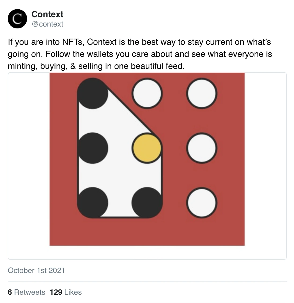This screenshot has height=303, width=294.
Task: Click the bottom-middle black circle in image
Action: (x=147, y=203)
